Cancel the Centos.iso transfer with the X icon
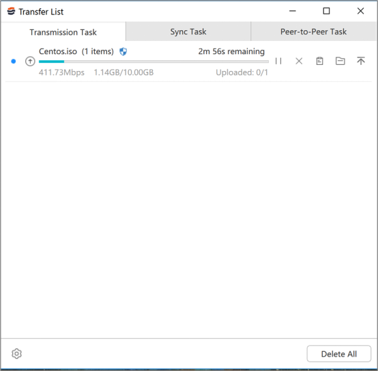This screenshot has width=378, height=371. pyautogui.click(x=299, y=61)
